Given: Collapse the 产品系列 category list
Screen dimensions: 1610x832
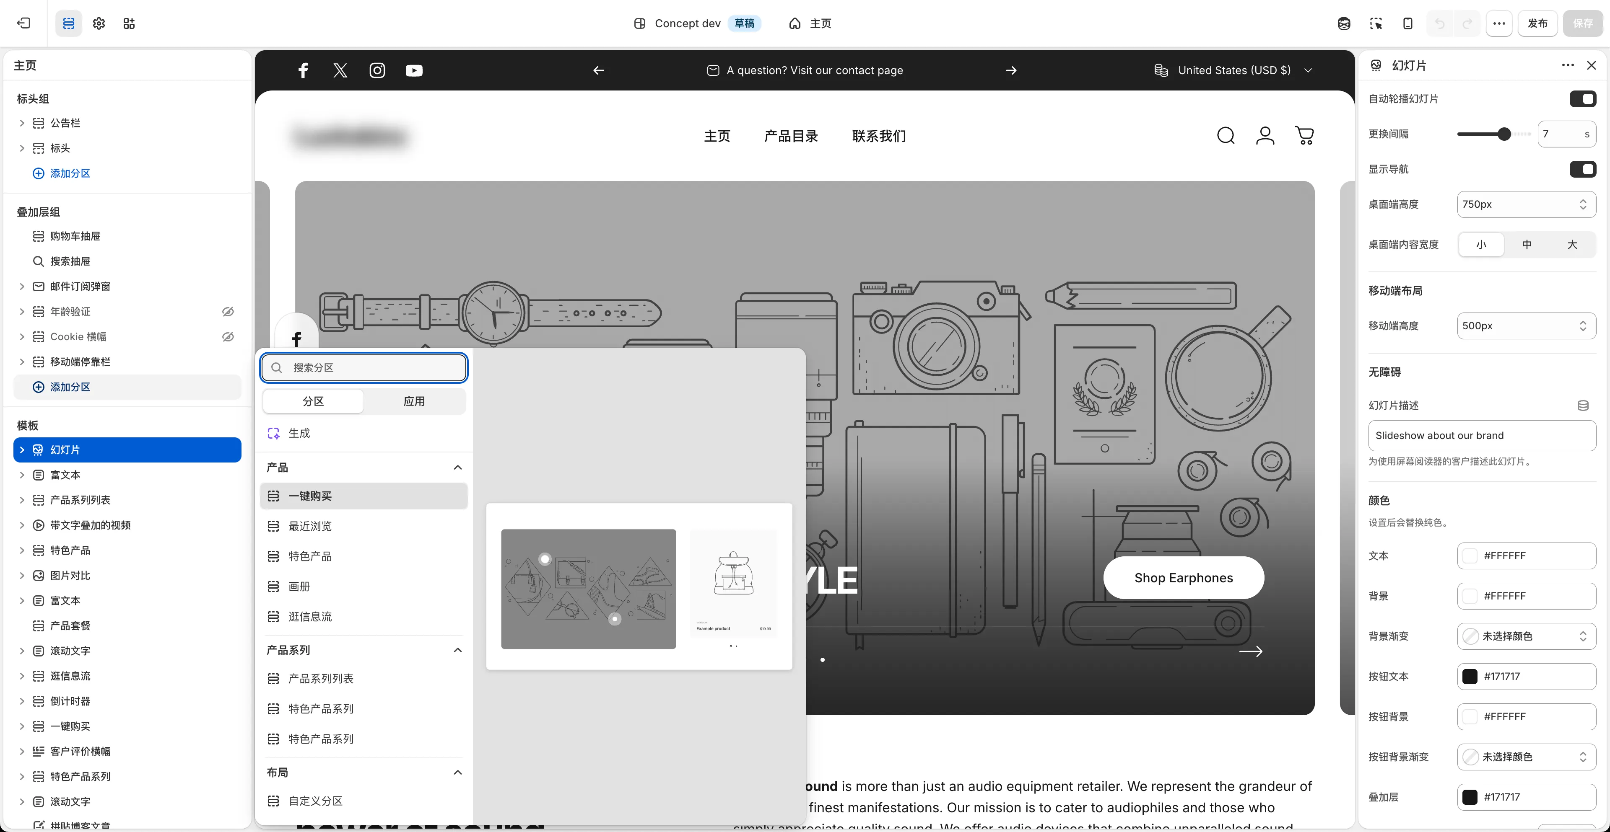Looking at the screenshot, I should (457, 650).
